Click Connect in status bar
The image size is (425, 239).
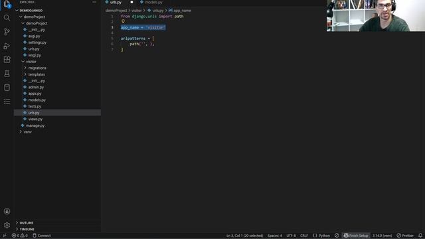(x=42, y=236)
